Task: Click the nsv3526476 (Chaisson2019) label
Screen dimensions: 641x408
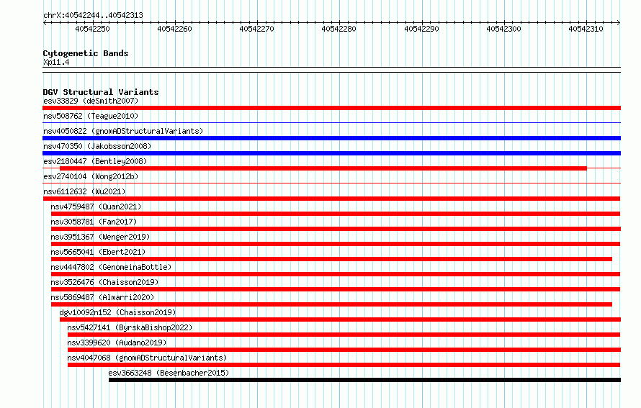Action: tap(104, 282)
